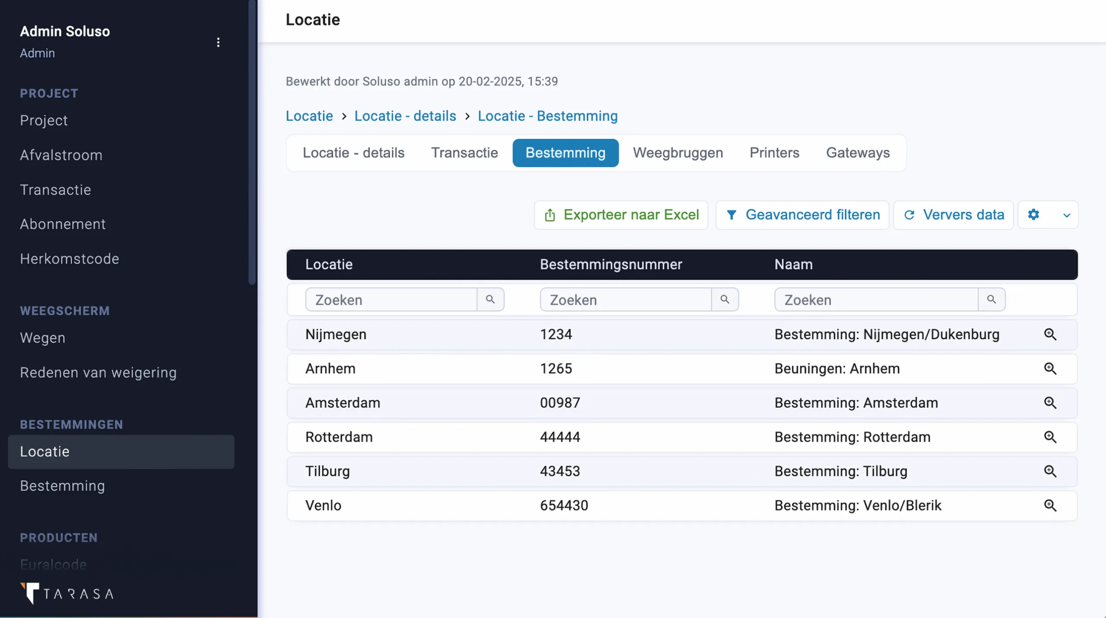The image size is (1106, 618).
Task: Switch to the Printers tab
Action: [774, 153]
